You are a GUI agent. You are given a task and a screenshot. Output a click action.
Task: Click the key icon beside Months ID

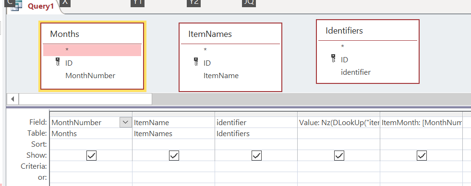(58, 62)
